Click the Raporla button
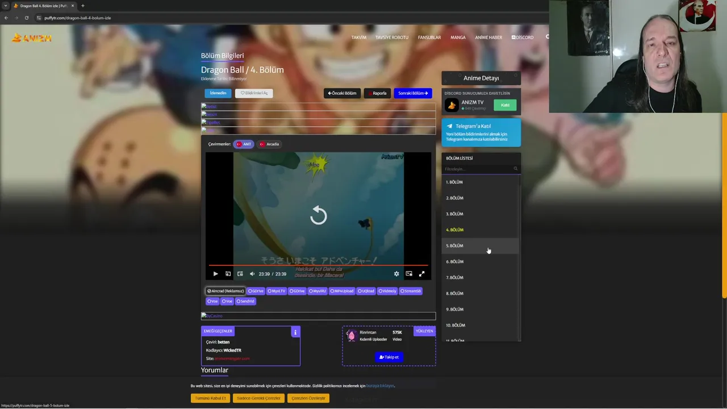The width and height of the screenshot is (727, 409). [x=377, y=93]
